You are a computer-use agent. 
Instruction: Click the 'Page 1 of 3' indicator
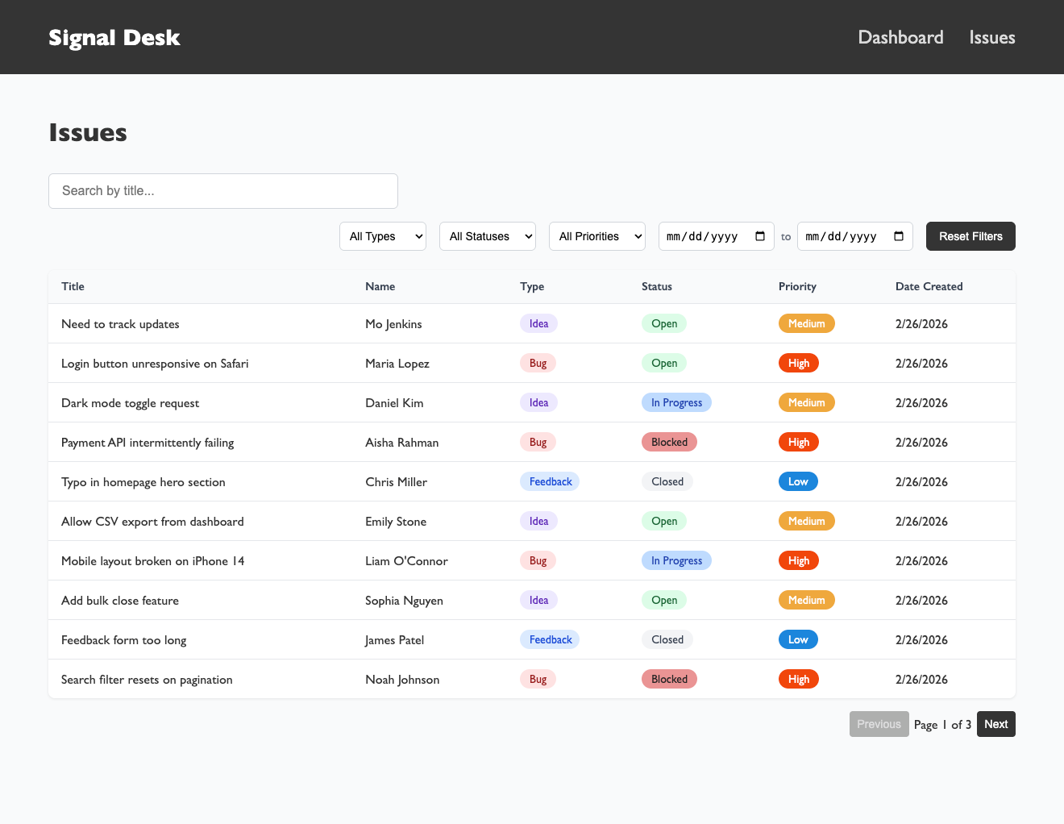point(942,724)
